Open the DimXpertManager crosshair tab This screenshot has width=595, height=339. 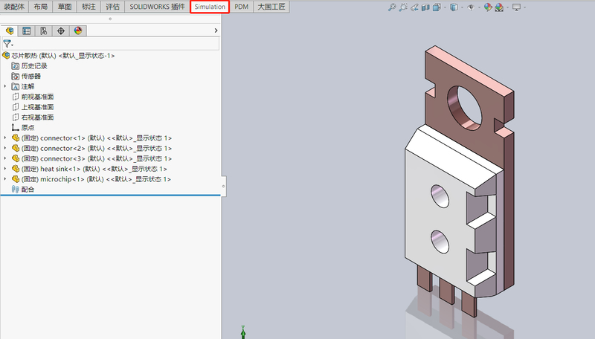point(61,31)
